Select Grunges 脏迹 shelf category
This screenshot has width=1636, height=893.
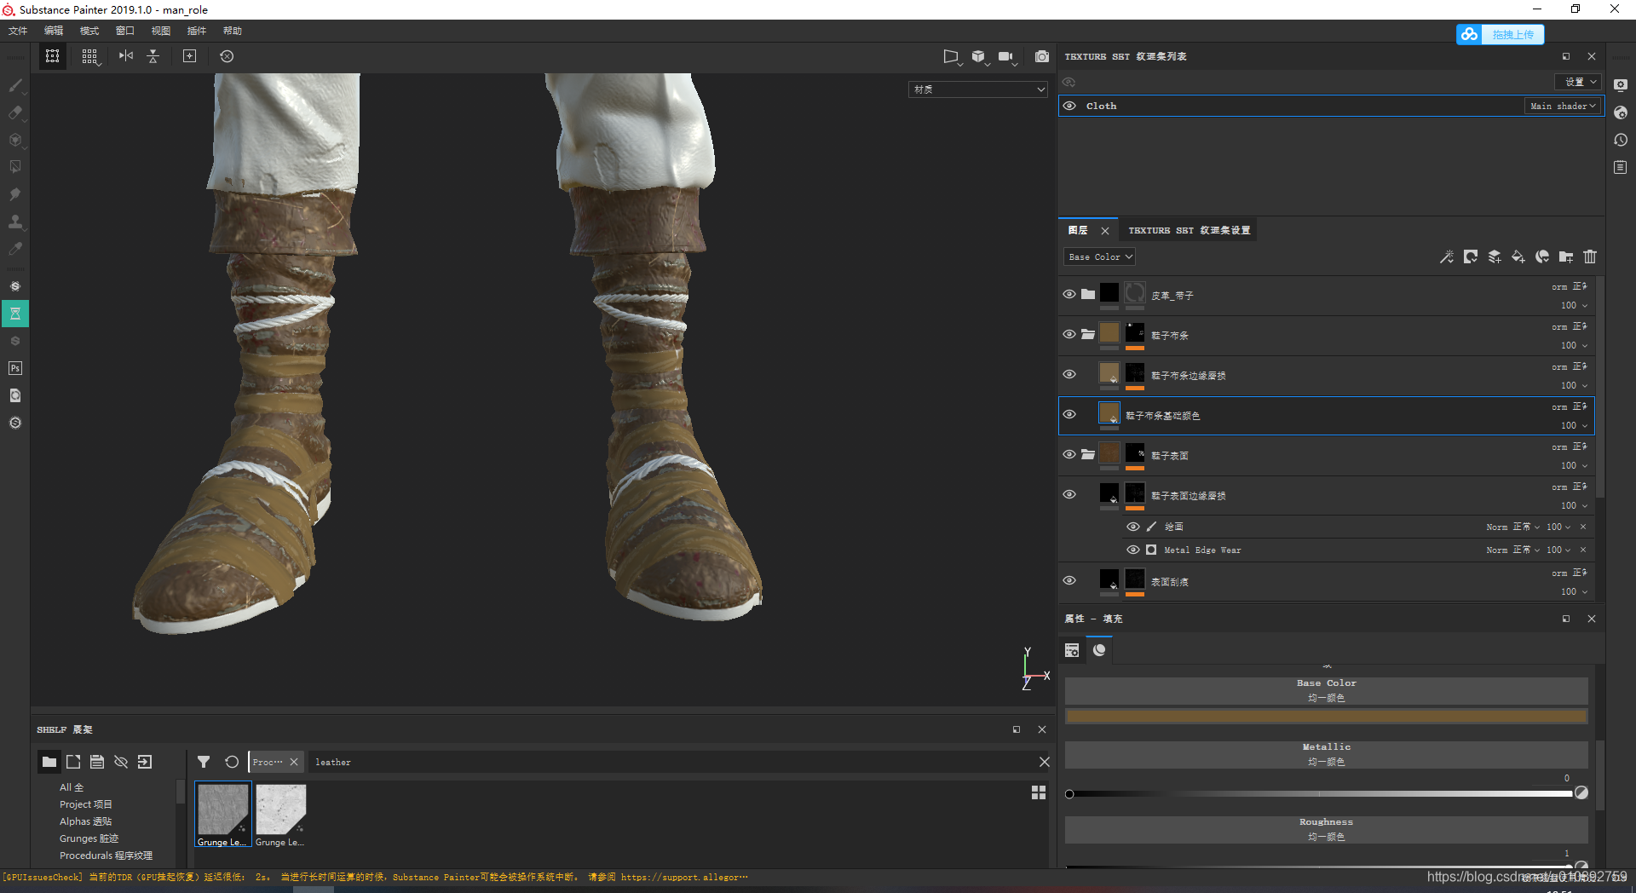tap(89, 838)
